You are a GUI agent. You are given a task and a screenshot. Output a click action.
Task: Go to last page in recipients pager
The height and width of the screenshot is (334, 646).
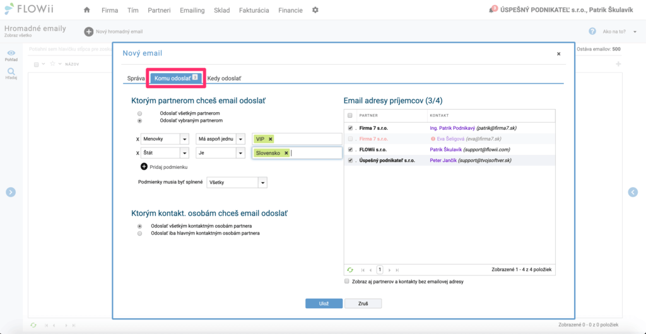coord(397,270)
